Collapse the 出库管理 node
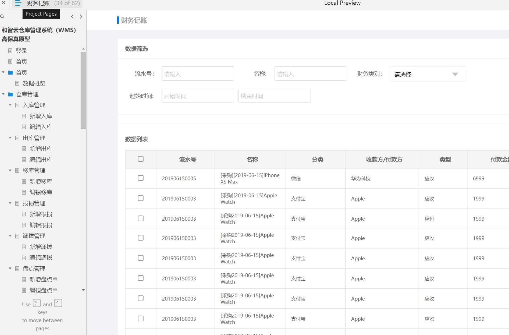Screen dimensions: 509x335 coord(10,138)
